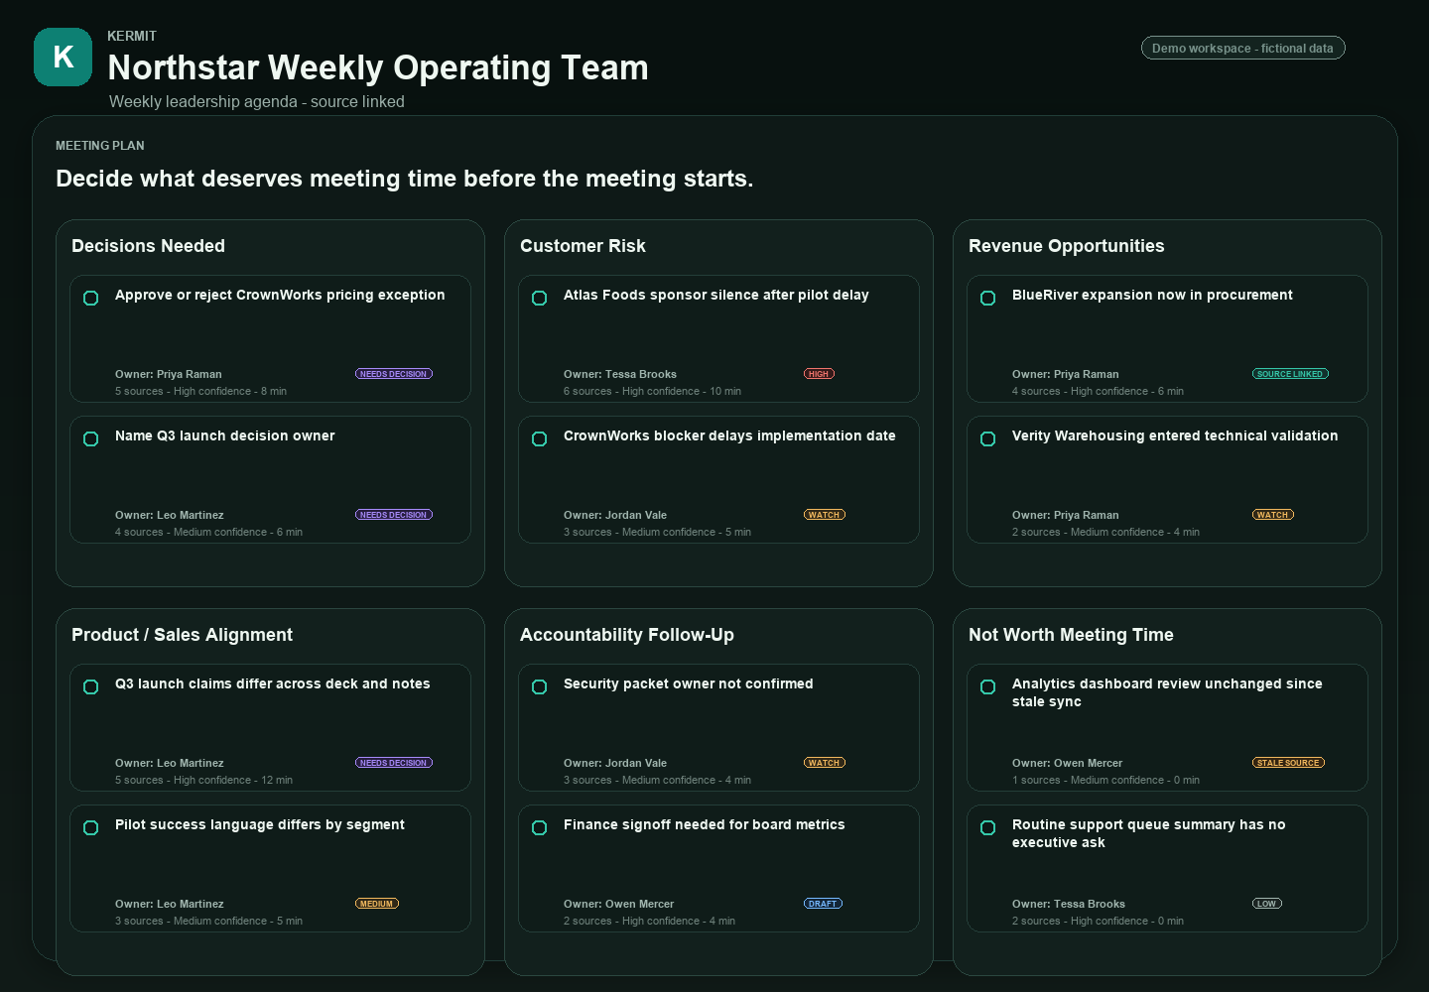1429x992 pixels.
Task: Open Q3 launch claims differ across deck
Action: click(273, 683)
